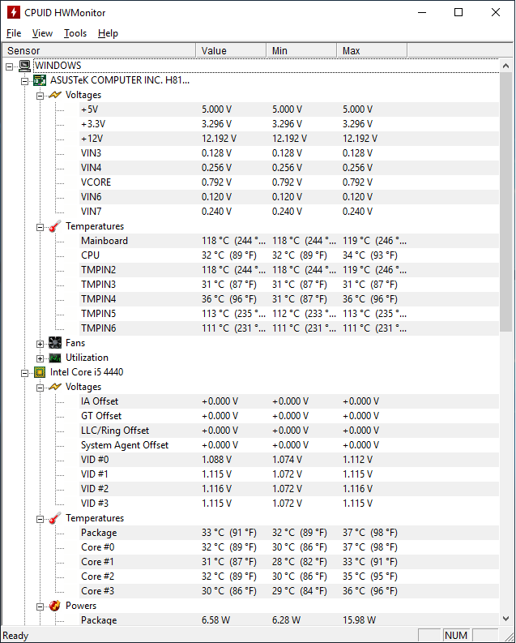
Task: Click the motherboard Voltages lightning icon
Action: 55,95
